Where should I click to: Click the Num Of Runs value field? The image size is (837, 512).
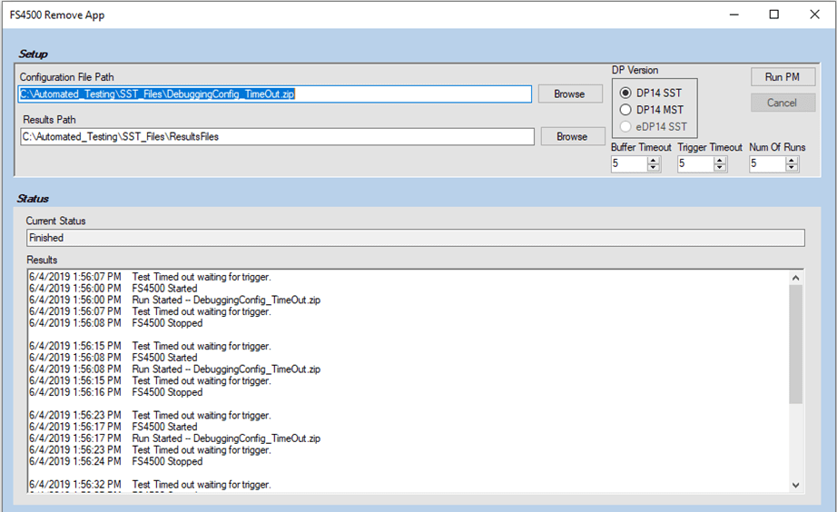click(768, 164)
